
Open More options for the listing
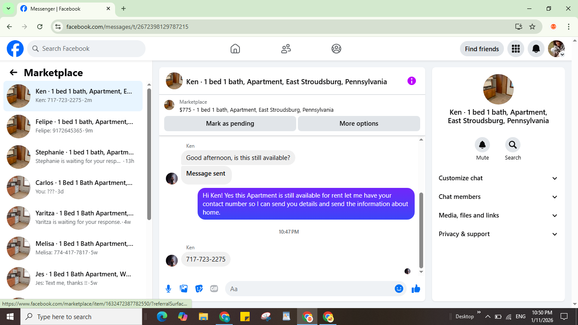coord(359,124)
